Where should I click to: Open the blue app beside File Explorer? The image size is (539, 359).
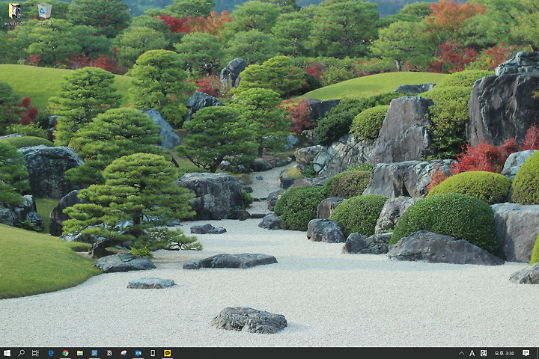coord(94,353)
